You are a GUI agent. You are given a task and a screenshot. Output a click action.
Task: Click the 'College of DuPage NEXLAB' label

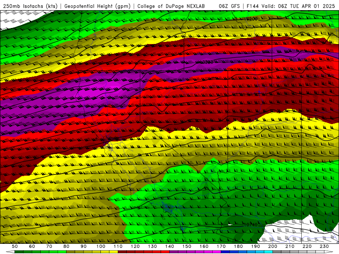pos(171,6)
